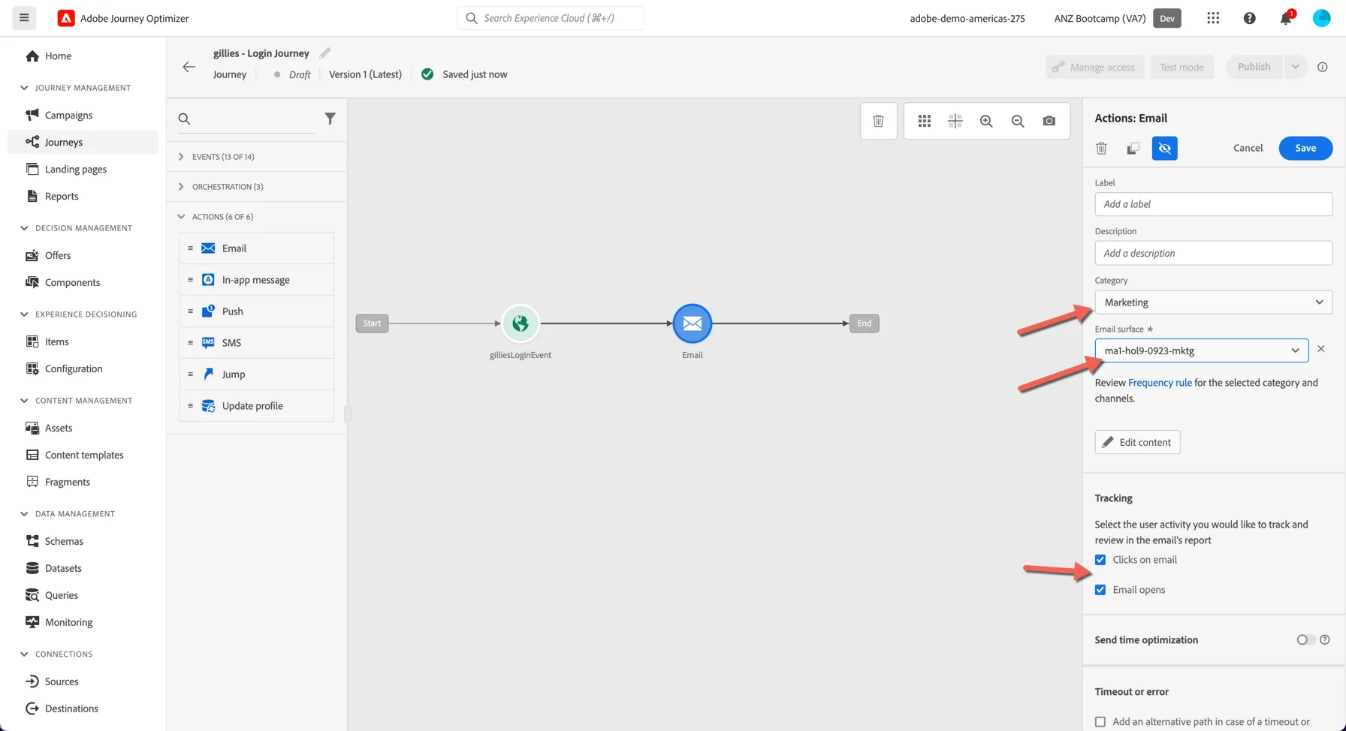Take a canvas screenshot with camera icon

[1049, 121]
